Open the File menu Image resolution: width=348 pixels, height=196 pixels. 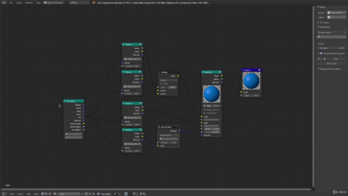[11, 3]
